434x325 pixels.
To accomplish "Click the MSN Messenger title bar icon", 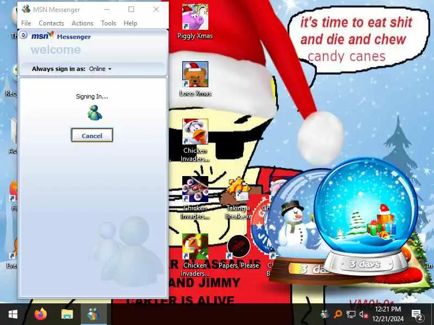I will click(x=25, y=9).
